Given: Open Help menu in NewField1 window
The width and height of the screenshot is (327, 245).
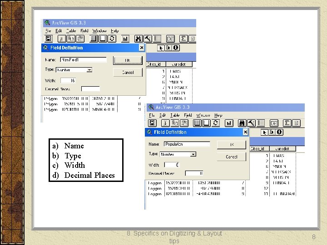Looking at the screenshot, I should click(114, 31).
